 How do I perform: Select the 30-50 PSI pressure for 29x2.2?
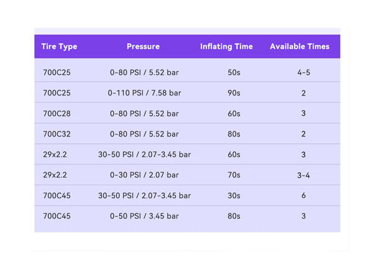144,154
